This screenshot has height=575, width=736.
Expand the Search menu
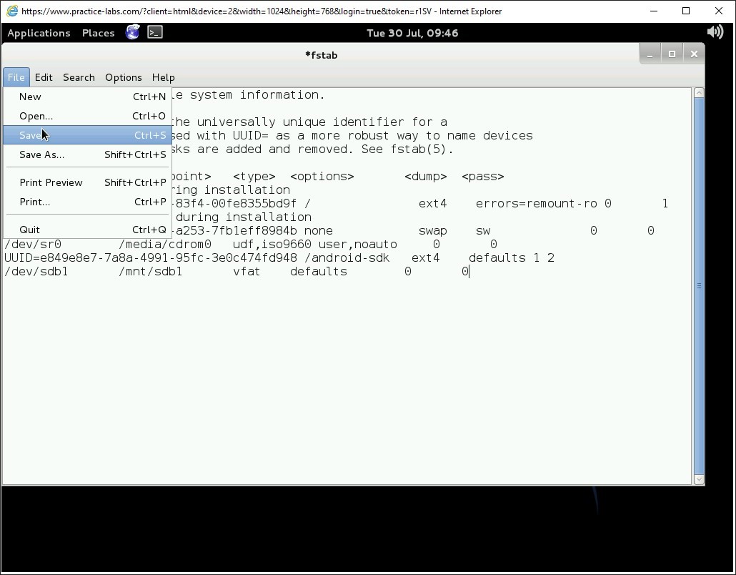coord(79,77)
